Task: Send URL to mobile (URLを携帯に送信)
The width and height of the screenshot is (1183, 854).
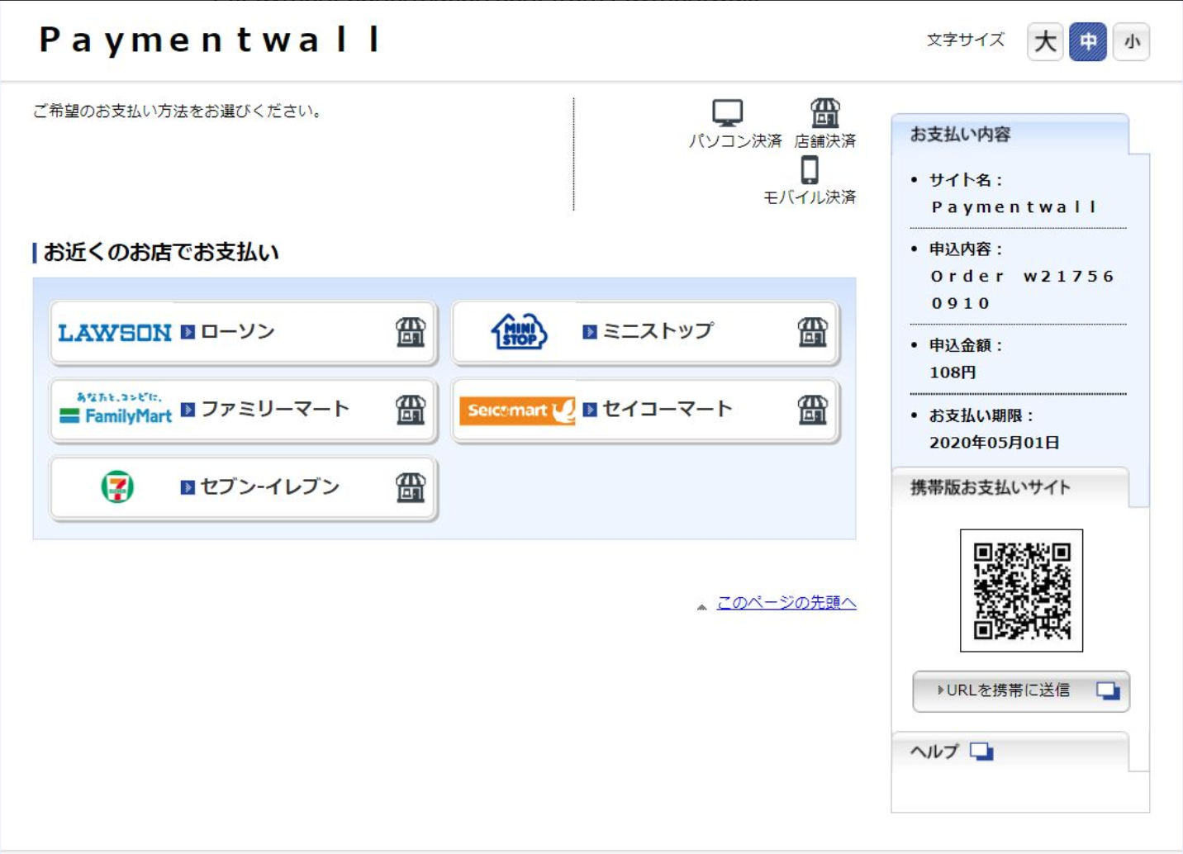Action: coord(1021,690)
